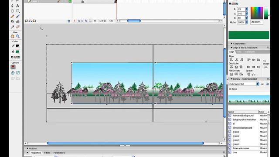Image resolution: width=279 pixels, height=157 pixels.
Task: Click the 12.0 fps frame rate field
Action: [103, 21]
